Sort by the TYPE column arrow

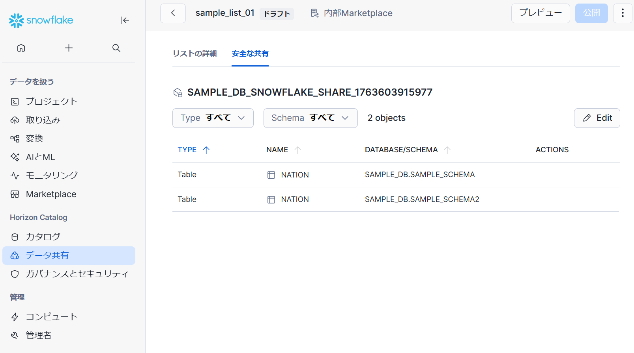point(206,150)
